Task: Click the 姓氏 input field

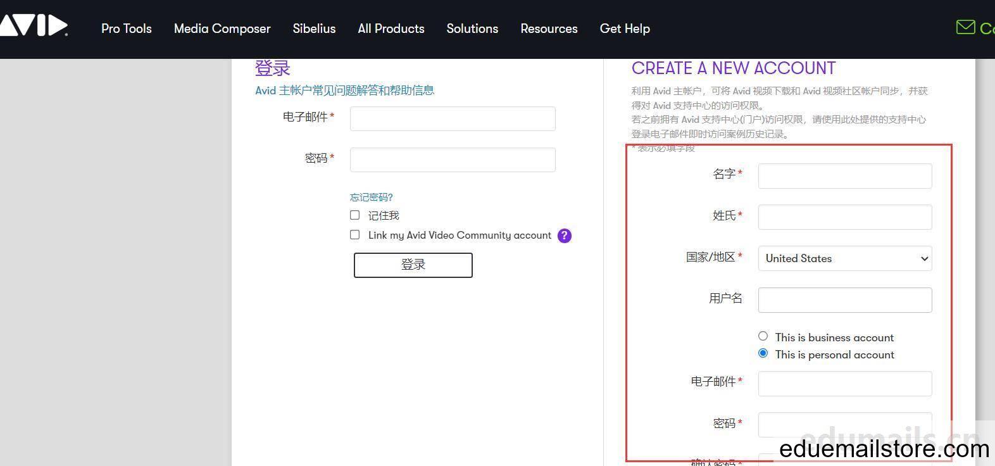Action: click(x=845, y=217)
